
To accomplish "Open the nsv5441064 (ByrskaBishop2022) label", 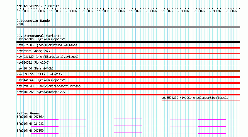I will pyautogui.click(x=41, y=80).
